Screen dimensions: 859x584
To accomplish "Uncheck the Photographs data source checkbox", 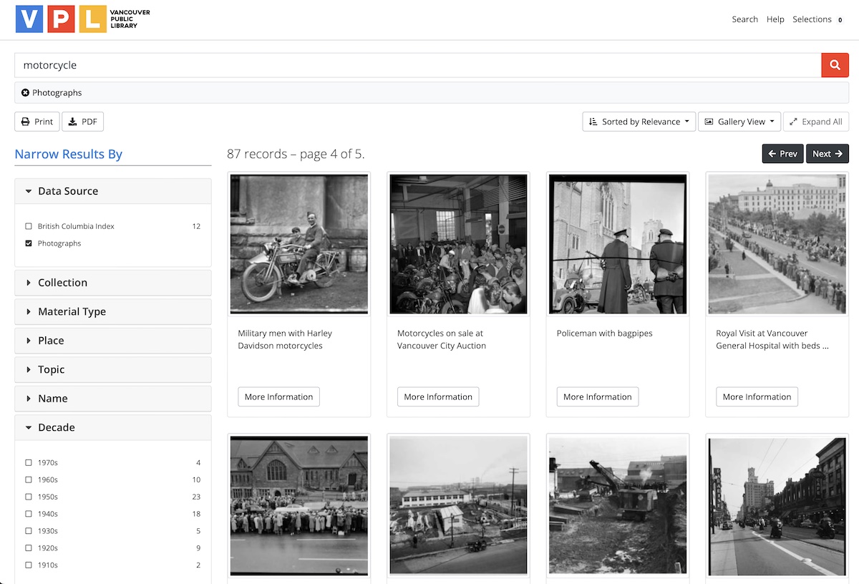I will tap(29, 243).
